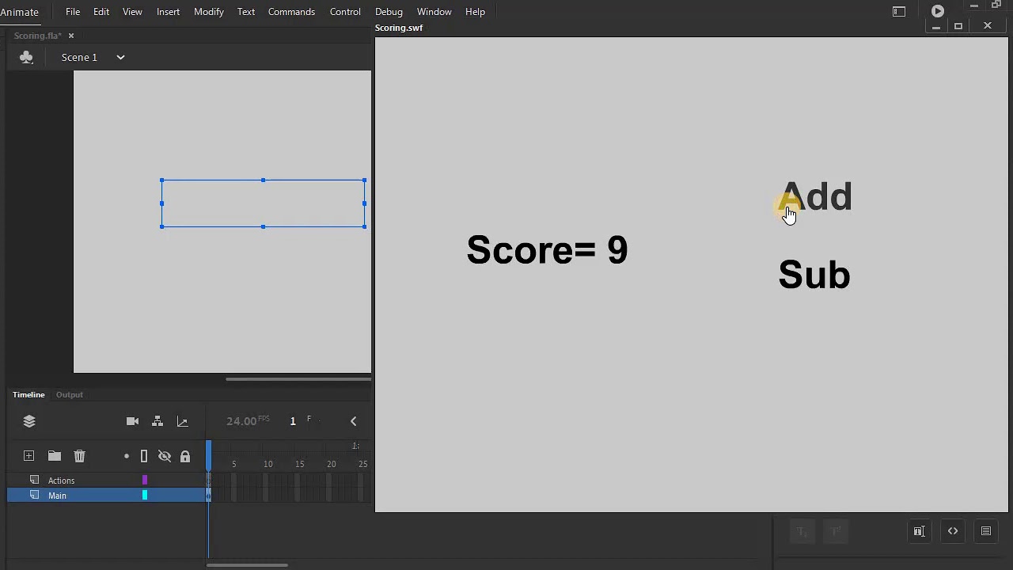Click the Test Movie play button
The image size is (1013, 570).
coord(938,11)
